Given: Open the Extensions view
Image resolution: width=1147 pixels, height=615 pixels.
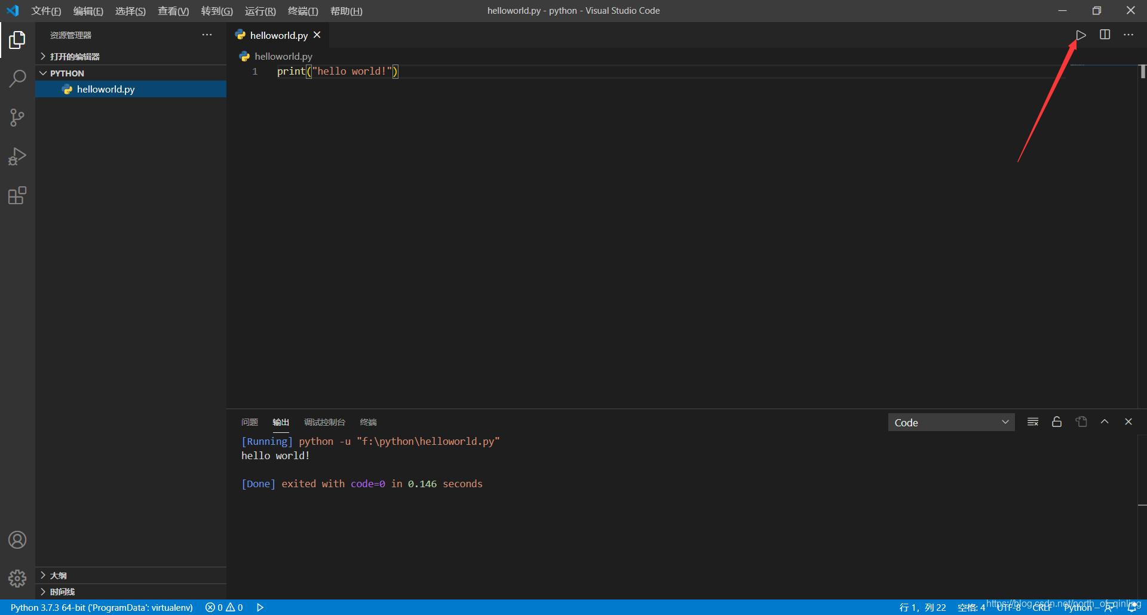Looking at the screenshot, I should tap(17, 196).
